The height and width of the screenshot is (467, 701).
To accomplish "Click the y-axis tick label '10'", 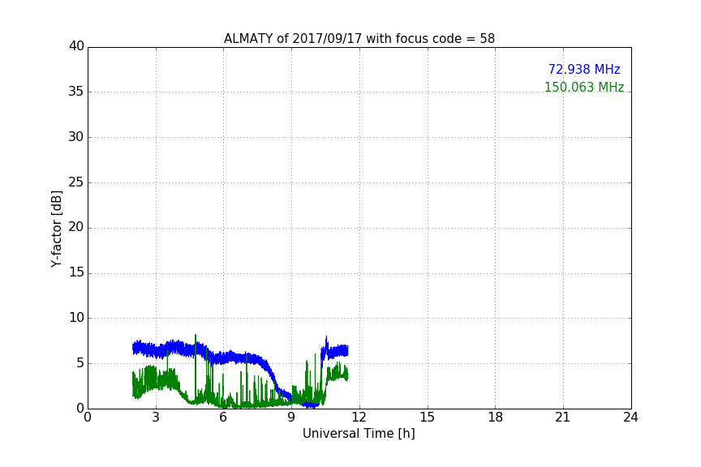I will click(76, 318).
